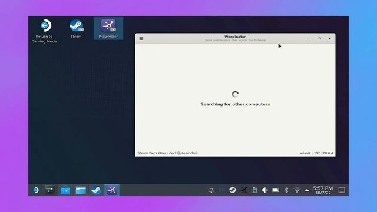Viewport: 377px width, 212px height.
Task: Maximize the Warpinator window
Action: [319, 38]
